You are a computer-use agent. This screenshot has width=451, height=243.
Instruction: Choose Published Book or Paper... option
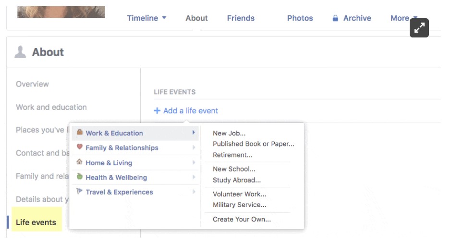pyautogui.click(x=254, y=144)
